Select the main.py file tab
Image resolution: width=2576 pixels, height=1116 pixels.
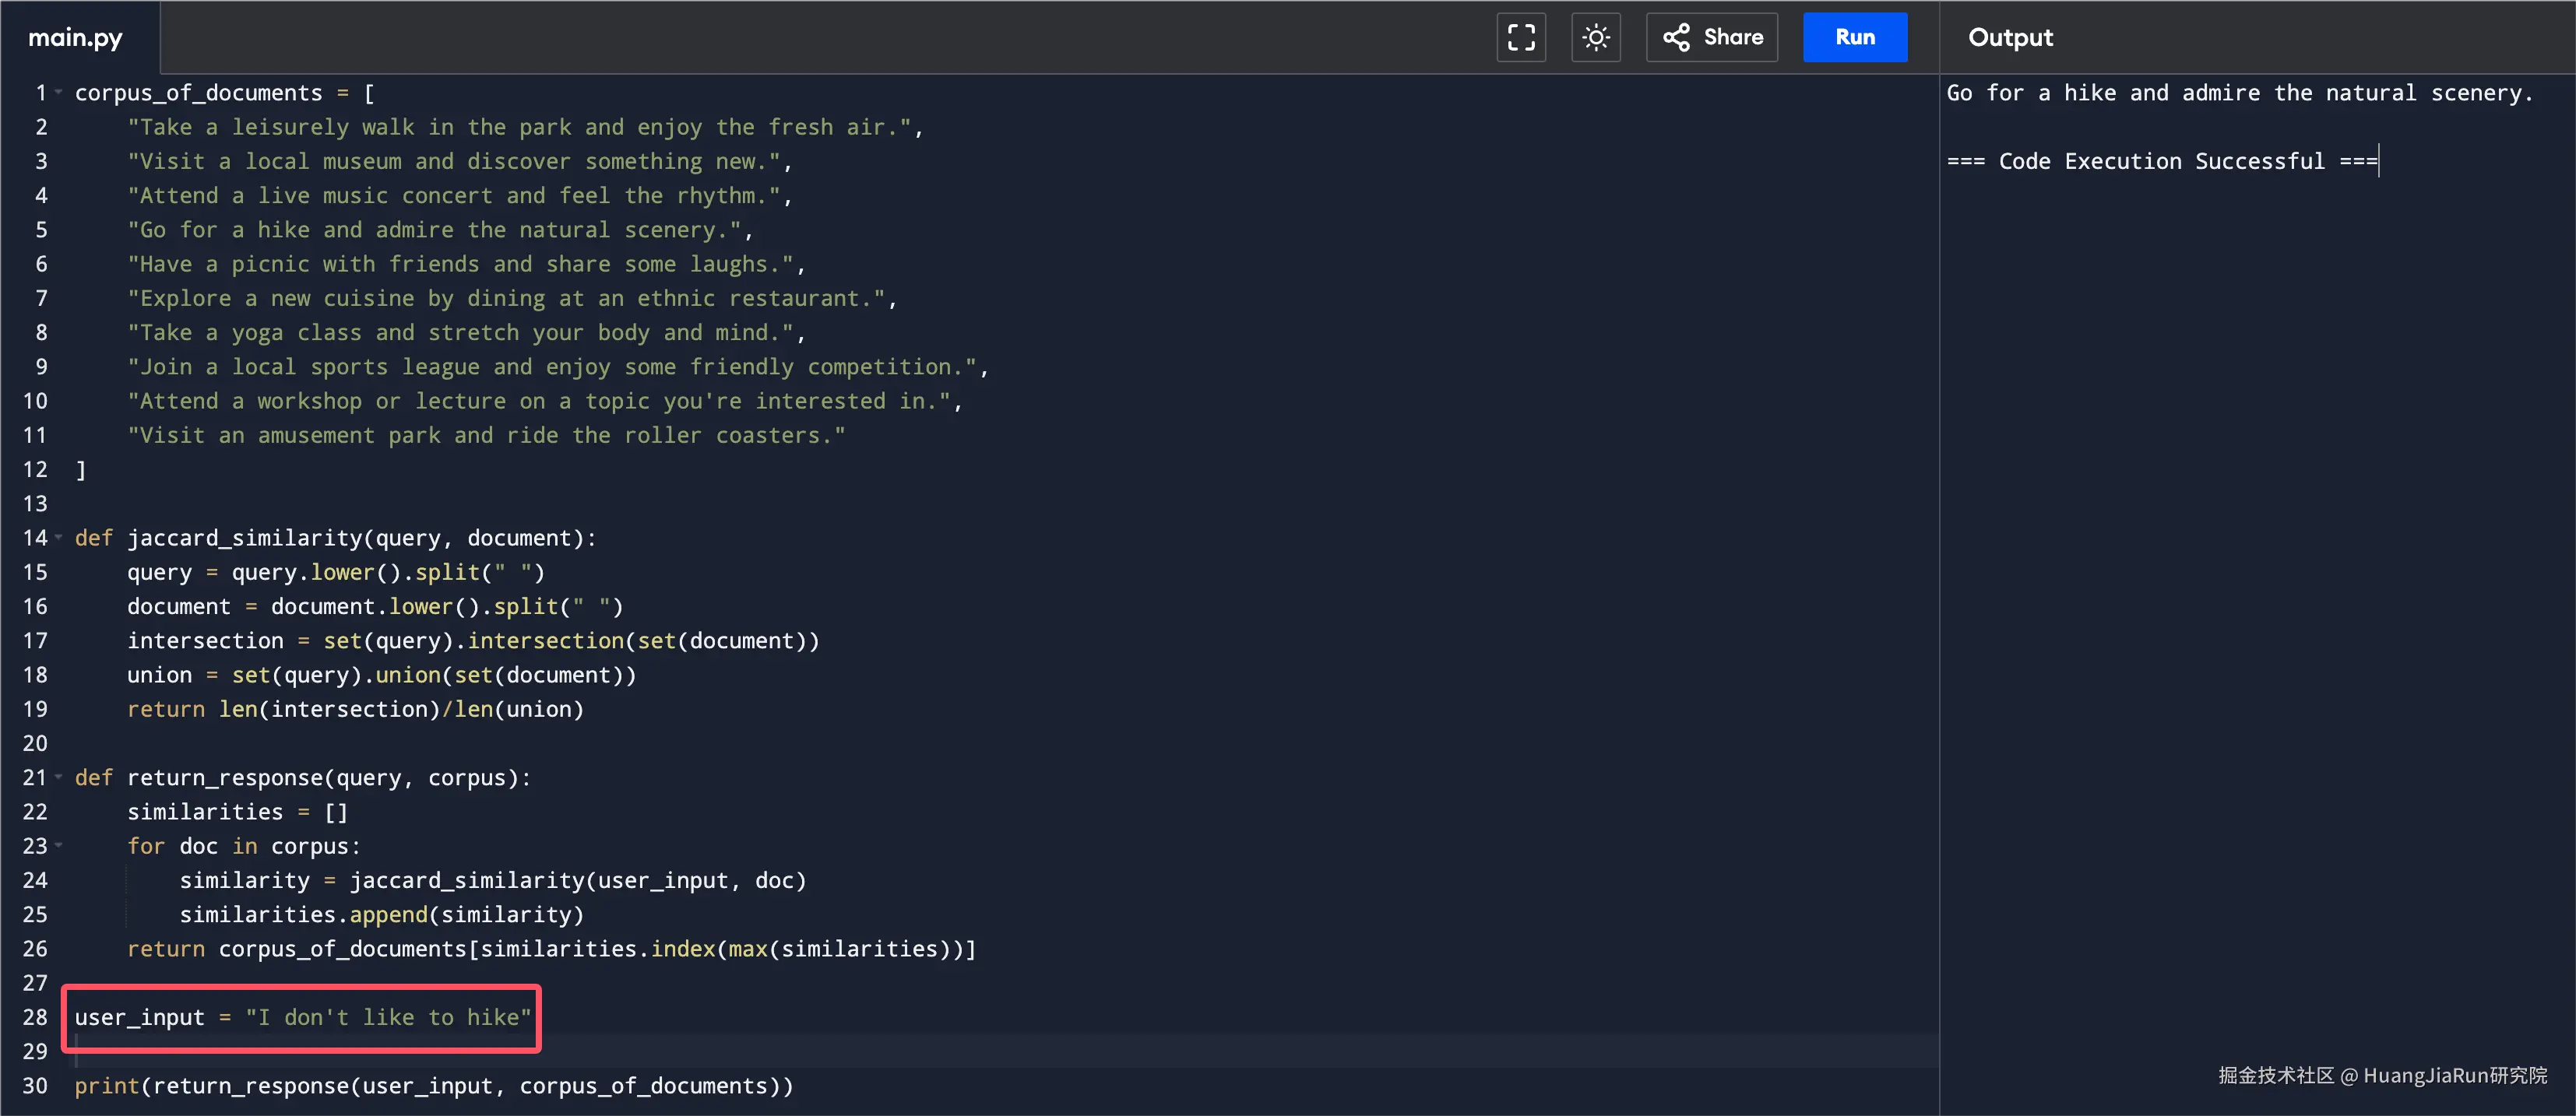(x=76, y=37)
